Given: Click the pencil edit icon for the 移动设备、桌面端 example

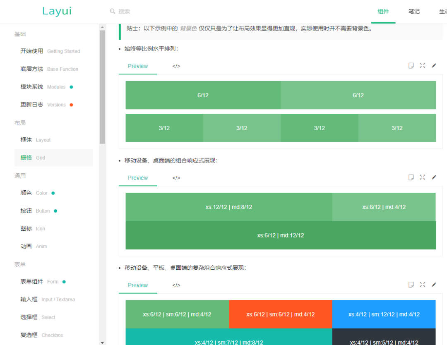Looking at the screenshot, I should (x=434, y=177).
